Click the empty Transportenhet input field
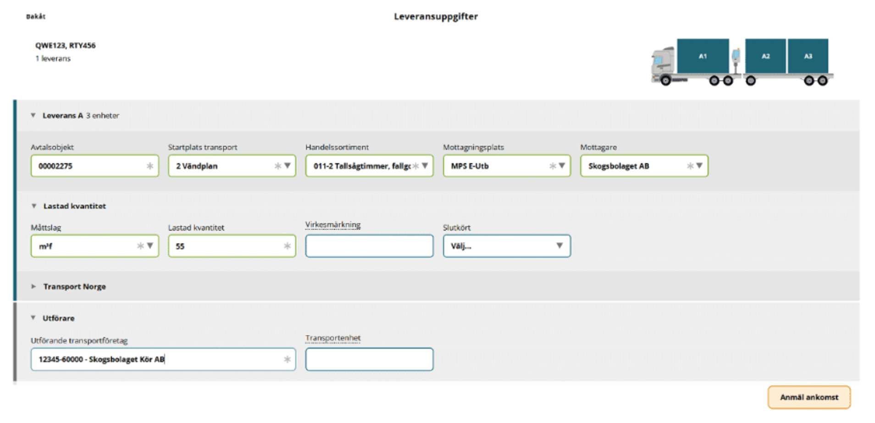 pos(369,359)
